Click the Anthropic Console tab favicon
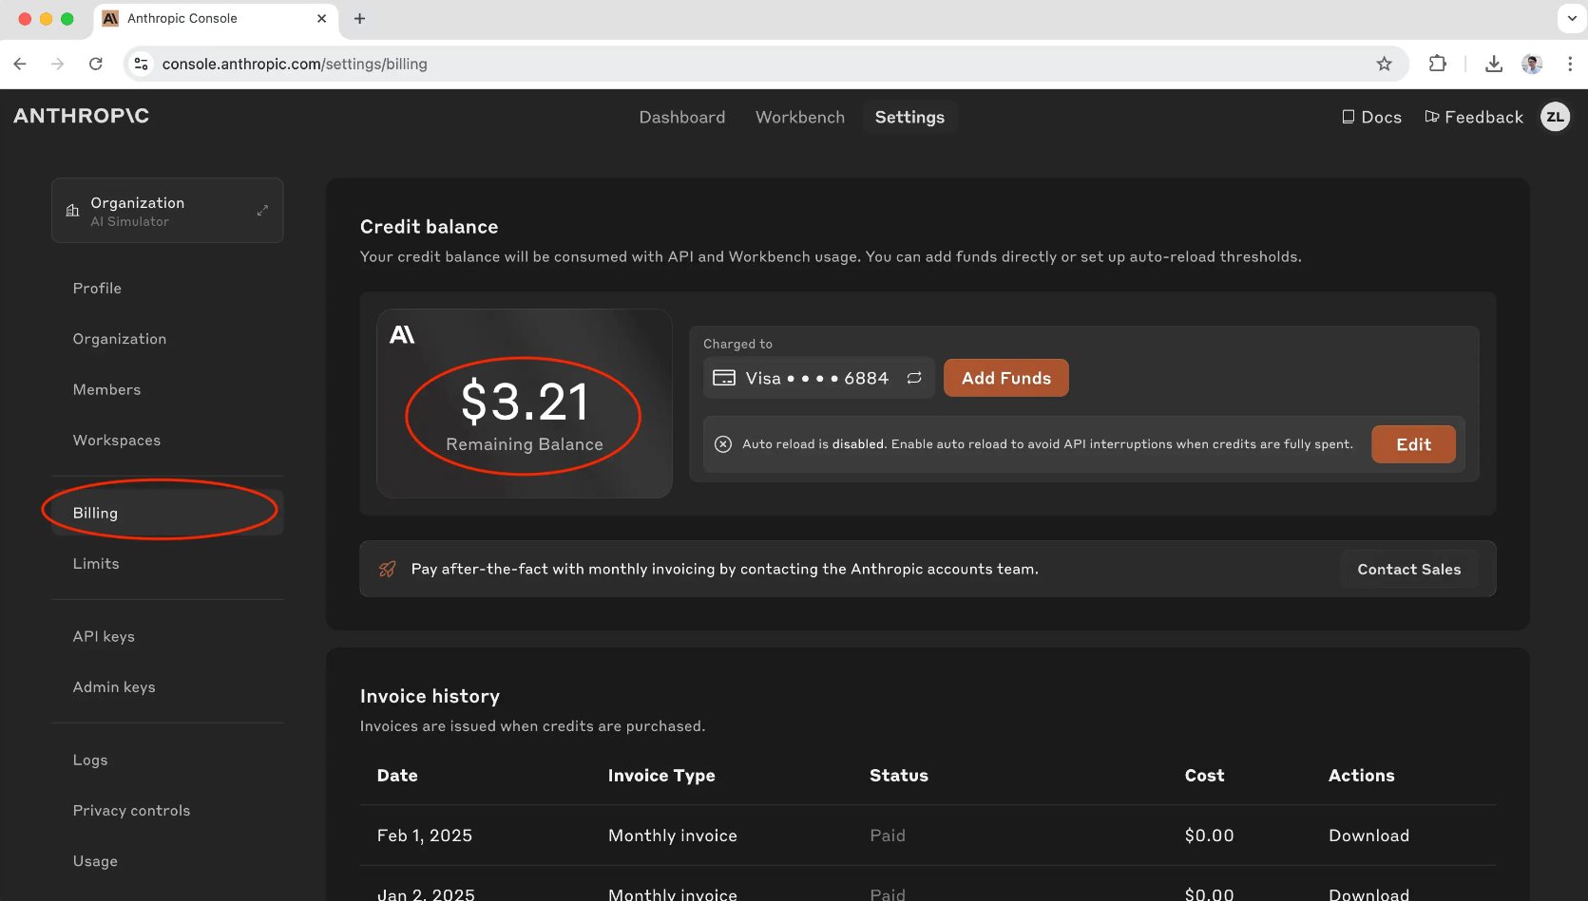 [111, 18]
